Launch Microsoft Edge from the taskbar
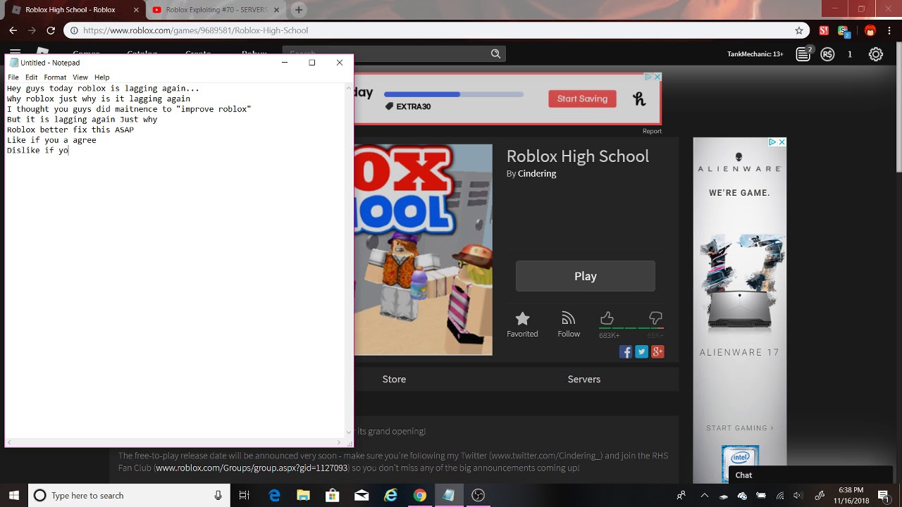Screen dimensions: 902x507 point(274,495)
